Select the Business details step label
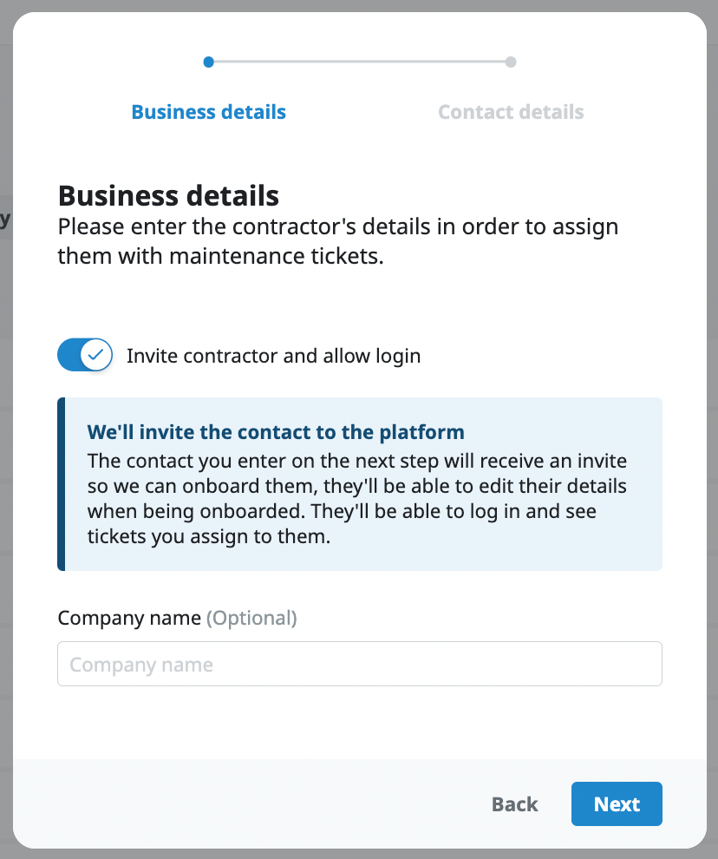The width and height of the screenshot is (718, 859). (208, 112)
